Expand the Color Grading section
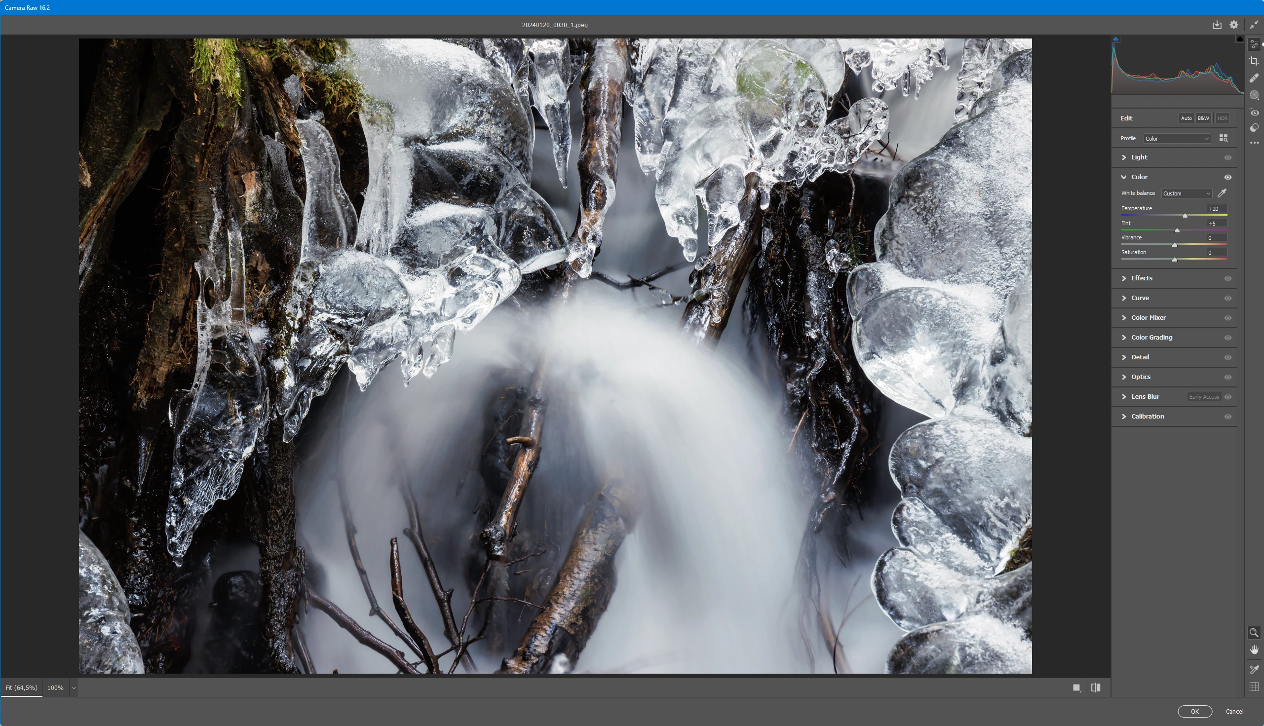Viewport: 1264px width, 726px height. tap(1151, 338)
